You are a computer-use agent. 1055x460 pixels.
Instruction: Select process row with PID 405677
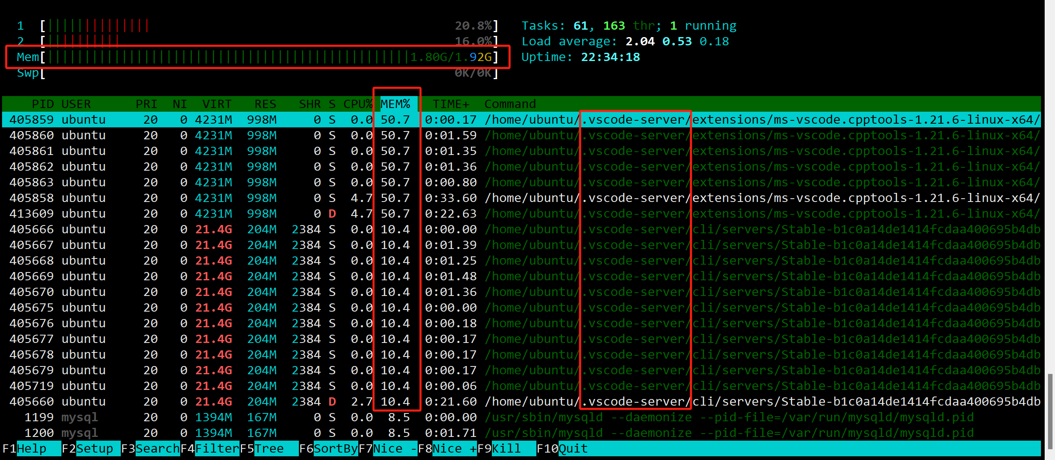point(522,339)
